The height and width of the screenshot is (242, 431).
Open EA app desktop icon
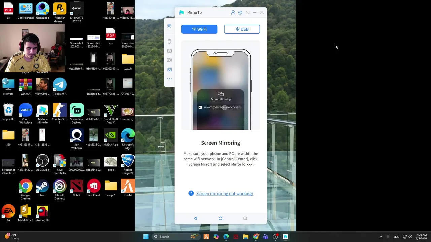[8, 213]
